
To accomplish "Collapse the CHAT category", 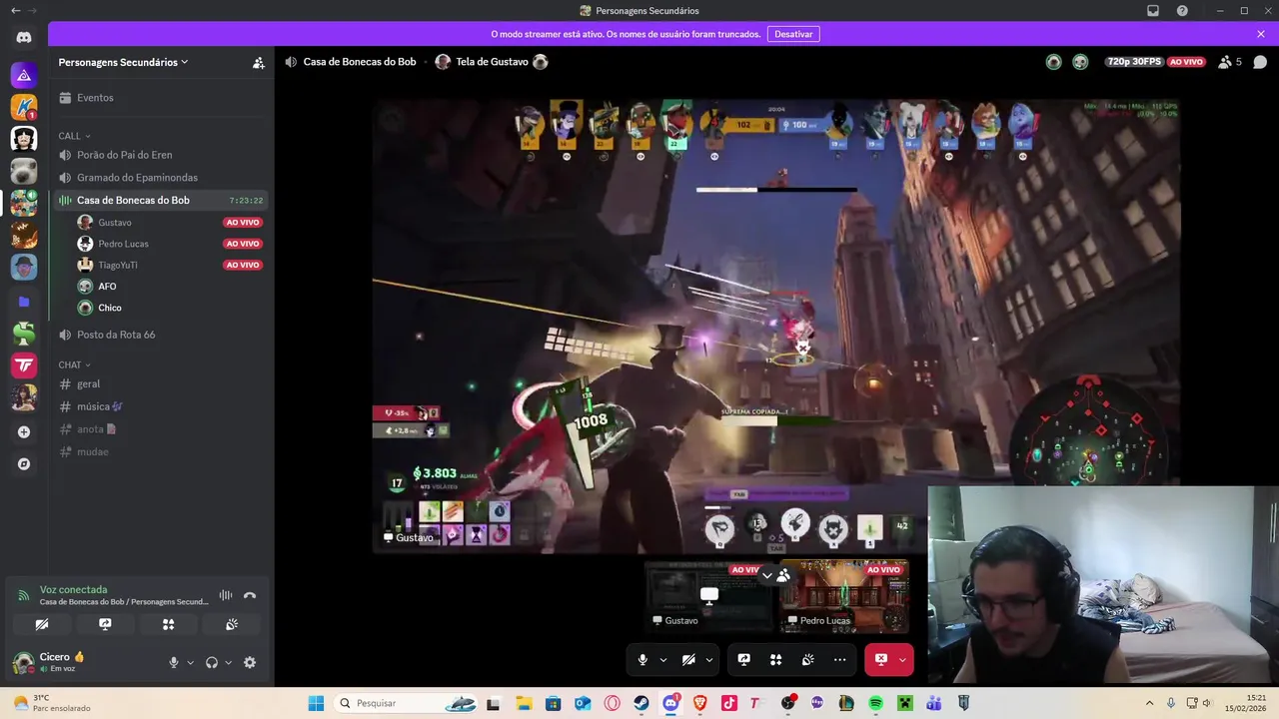I will click(x=75, y=365).
